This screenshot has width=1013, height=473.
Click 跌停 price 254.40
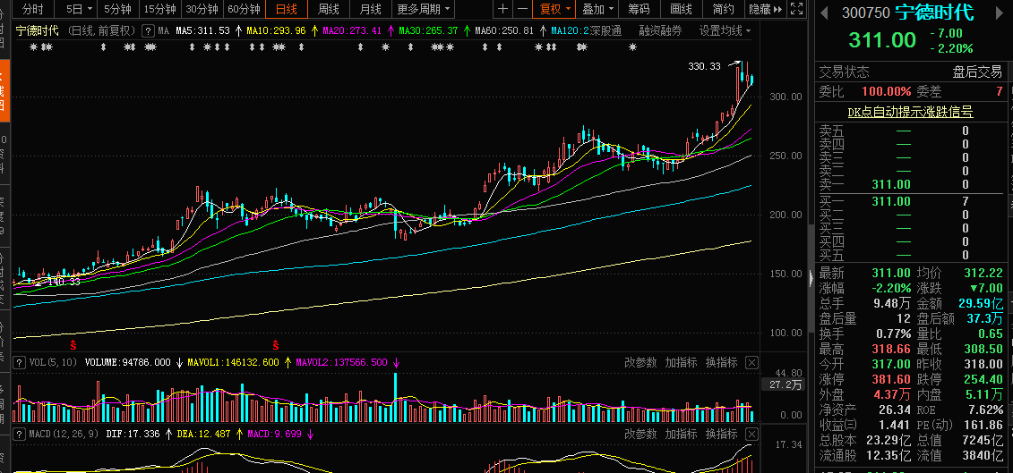[983, 379]
